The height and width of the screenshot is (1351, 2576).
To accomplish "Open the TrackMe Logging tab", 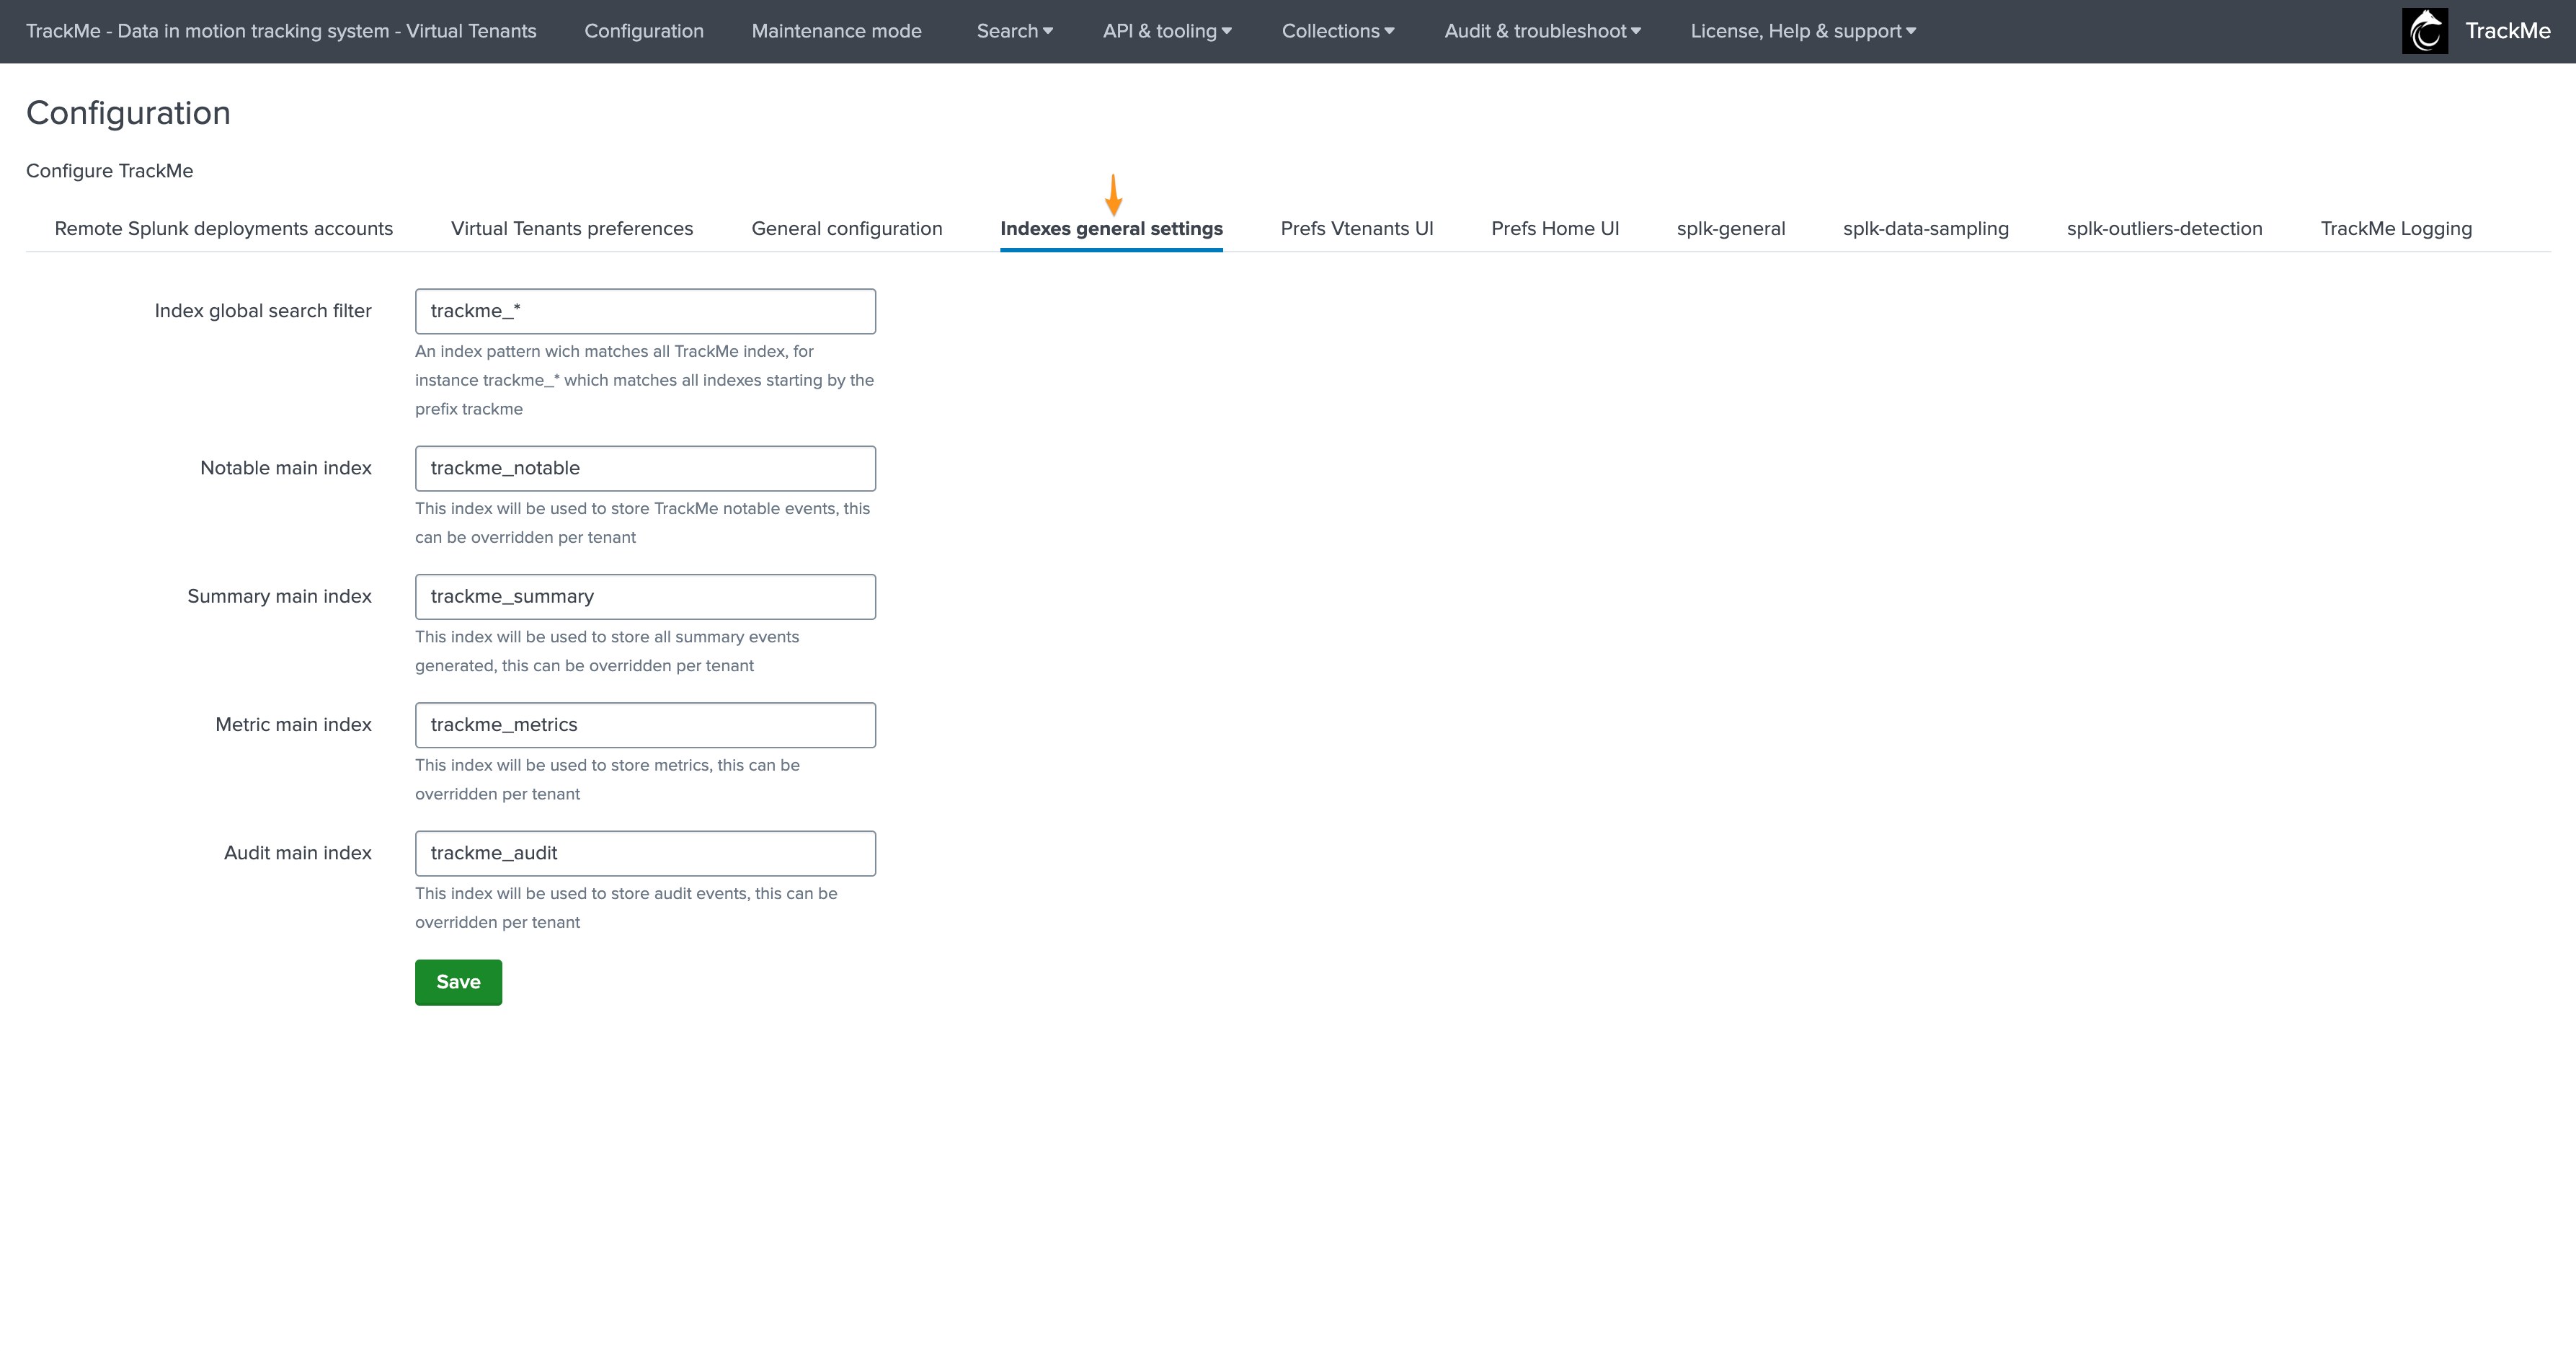I will pyautogui.click(x=2395, y=229).
